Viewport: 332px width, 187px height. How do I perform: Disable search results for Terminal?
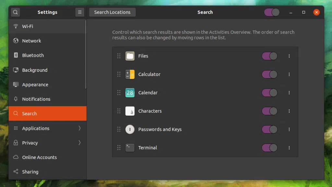tap(269, 148)
